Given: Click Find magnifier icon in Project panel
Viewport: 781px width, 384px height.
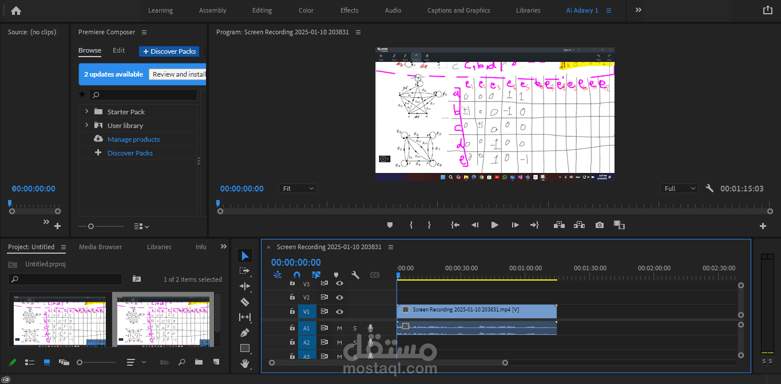Looking at the screenshot, I should click(x=182, y=362).
